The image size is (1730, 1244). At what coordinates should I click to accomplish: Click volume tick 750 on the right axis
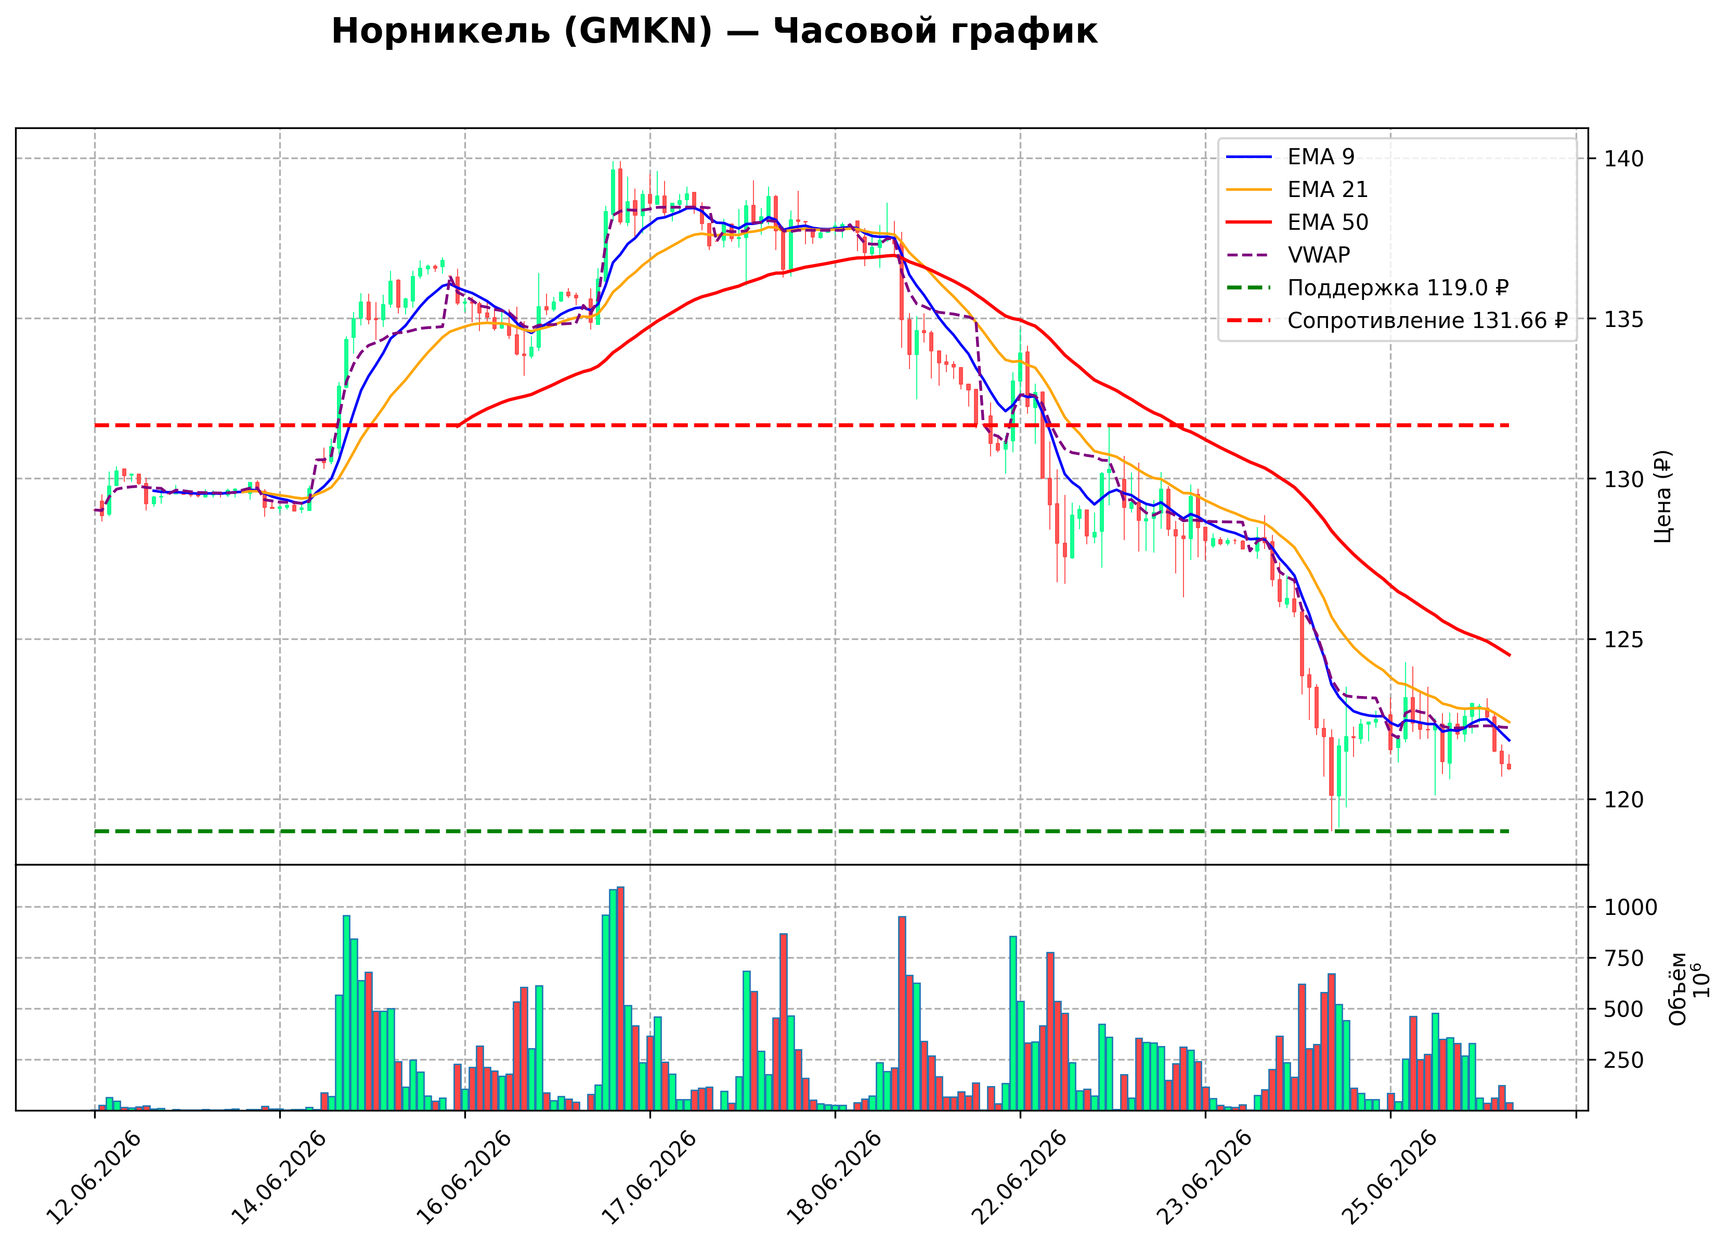pos(1623,959)
